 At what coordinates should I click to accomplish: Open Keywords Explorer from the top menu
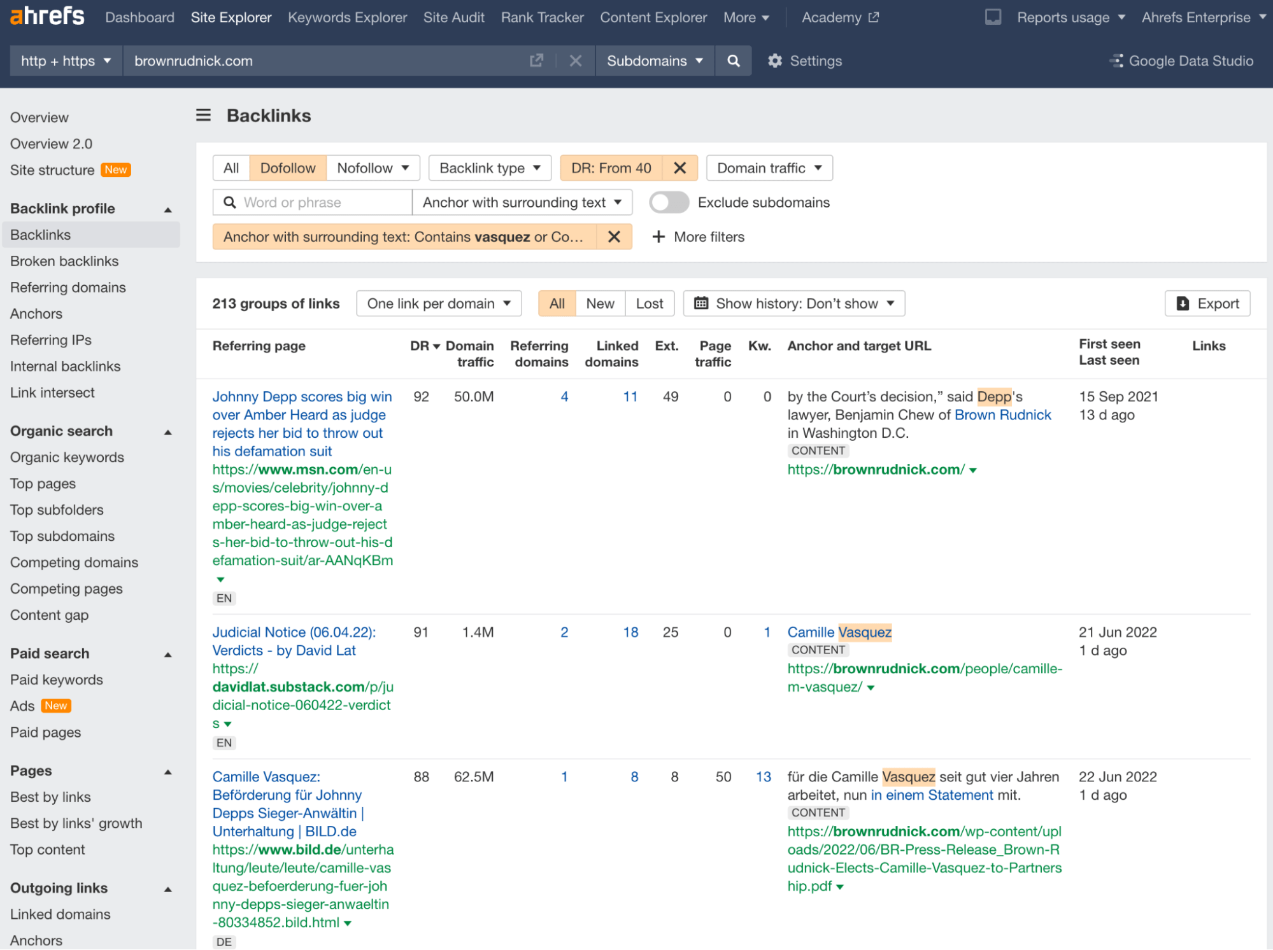click(x=347, y=17)
